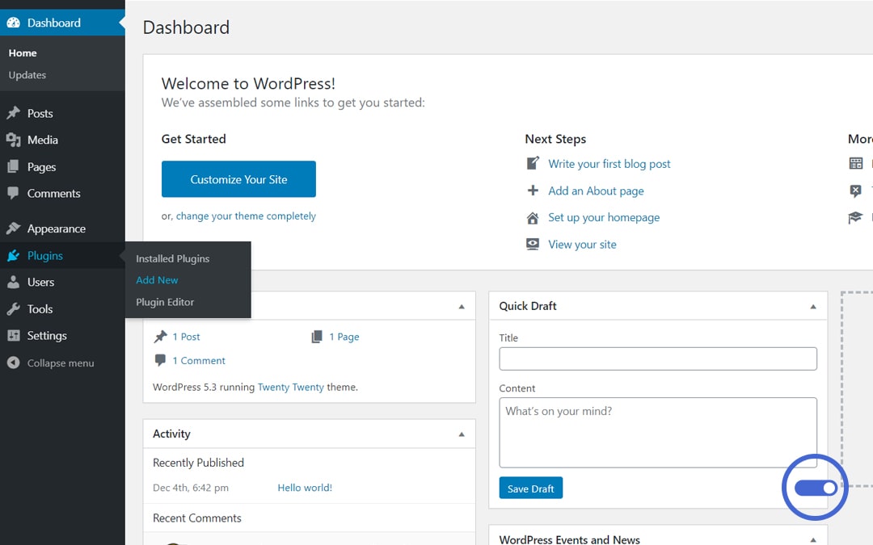
Task: Click the edit icon beside Write your first blog post
Action: (x=533, y=163)
